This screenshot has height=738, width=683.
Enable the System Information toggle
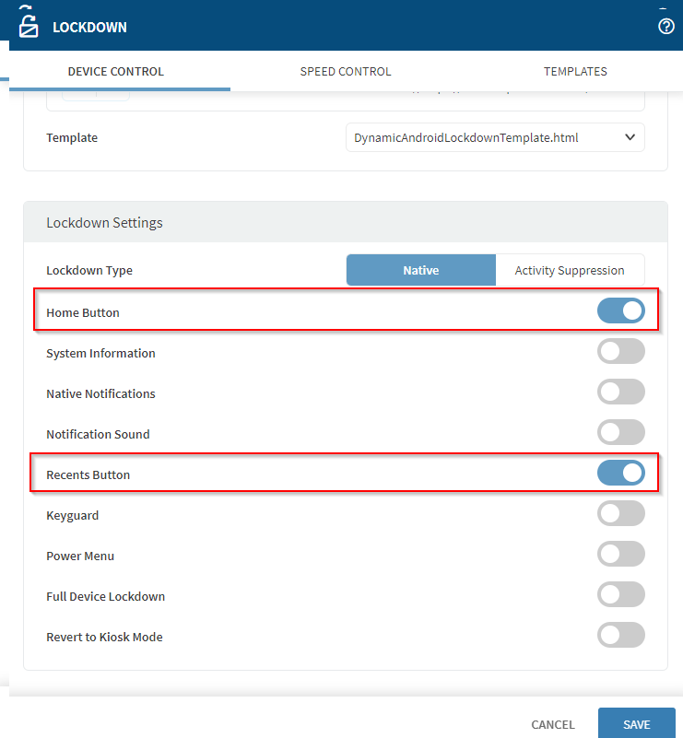tap(621, 352)
